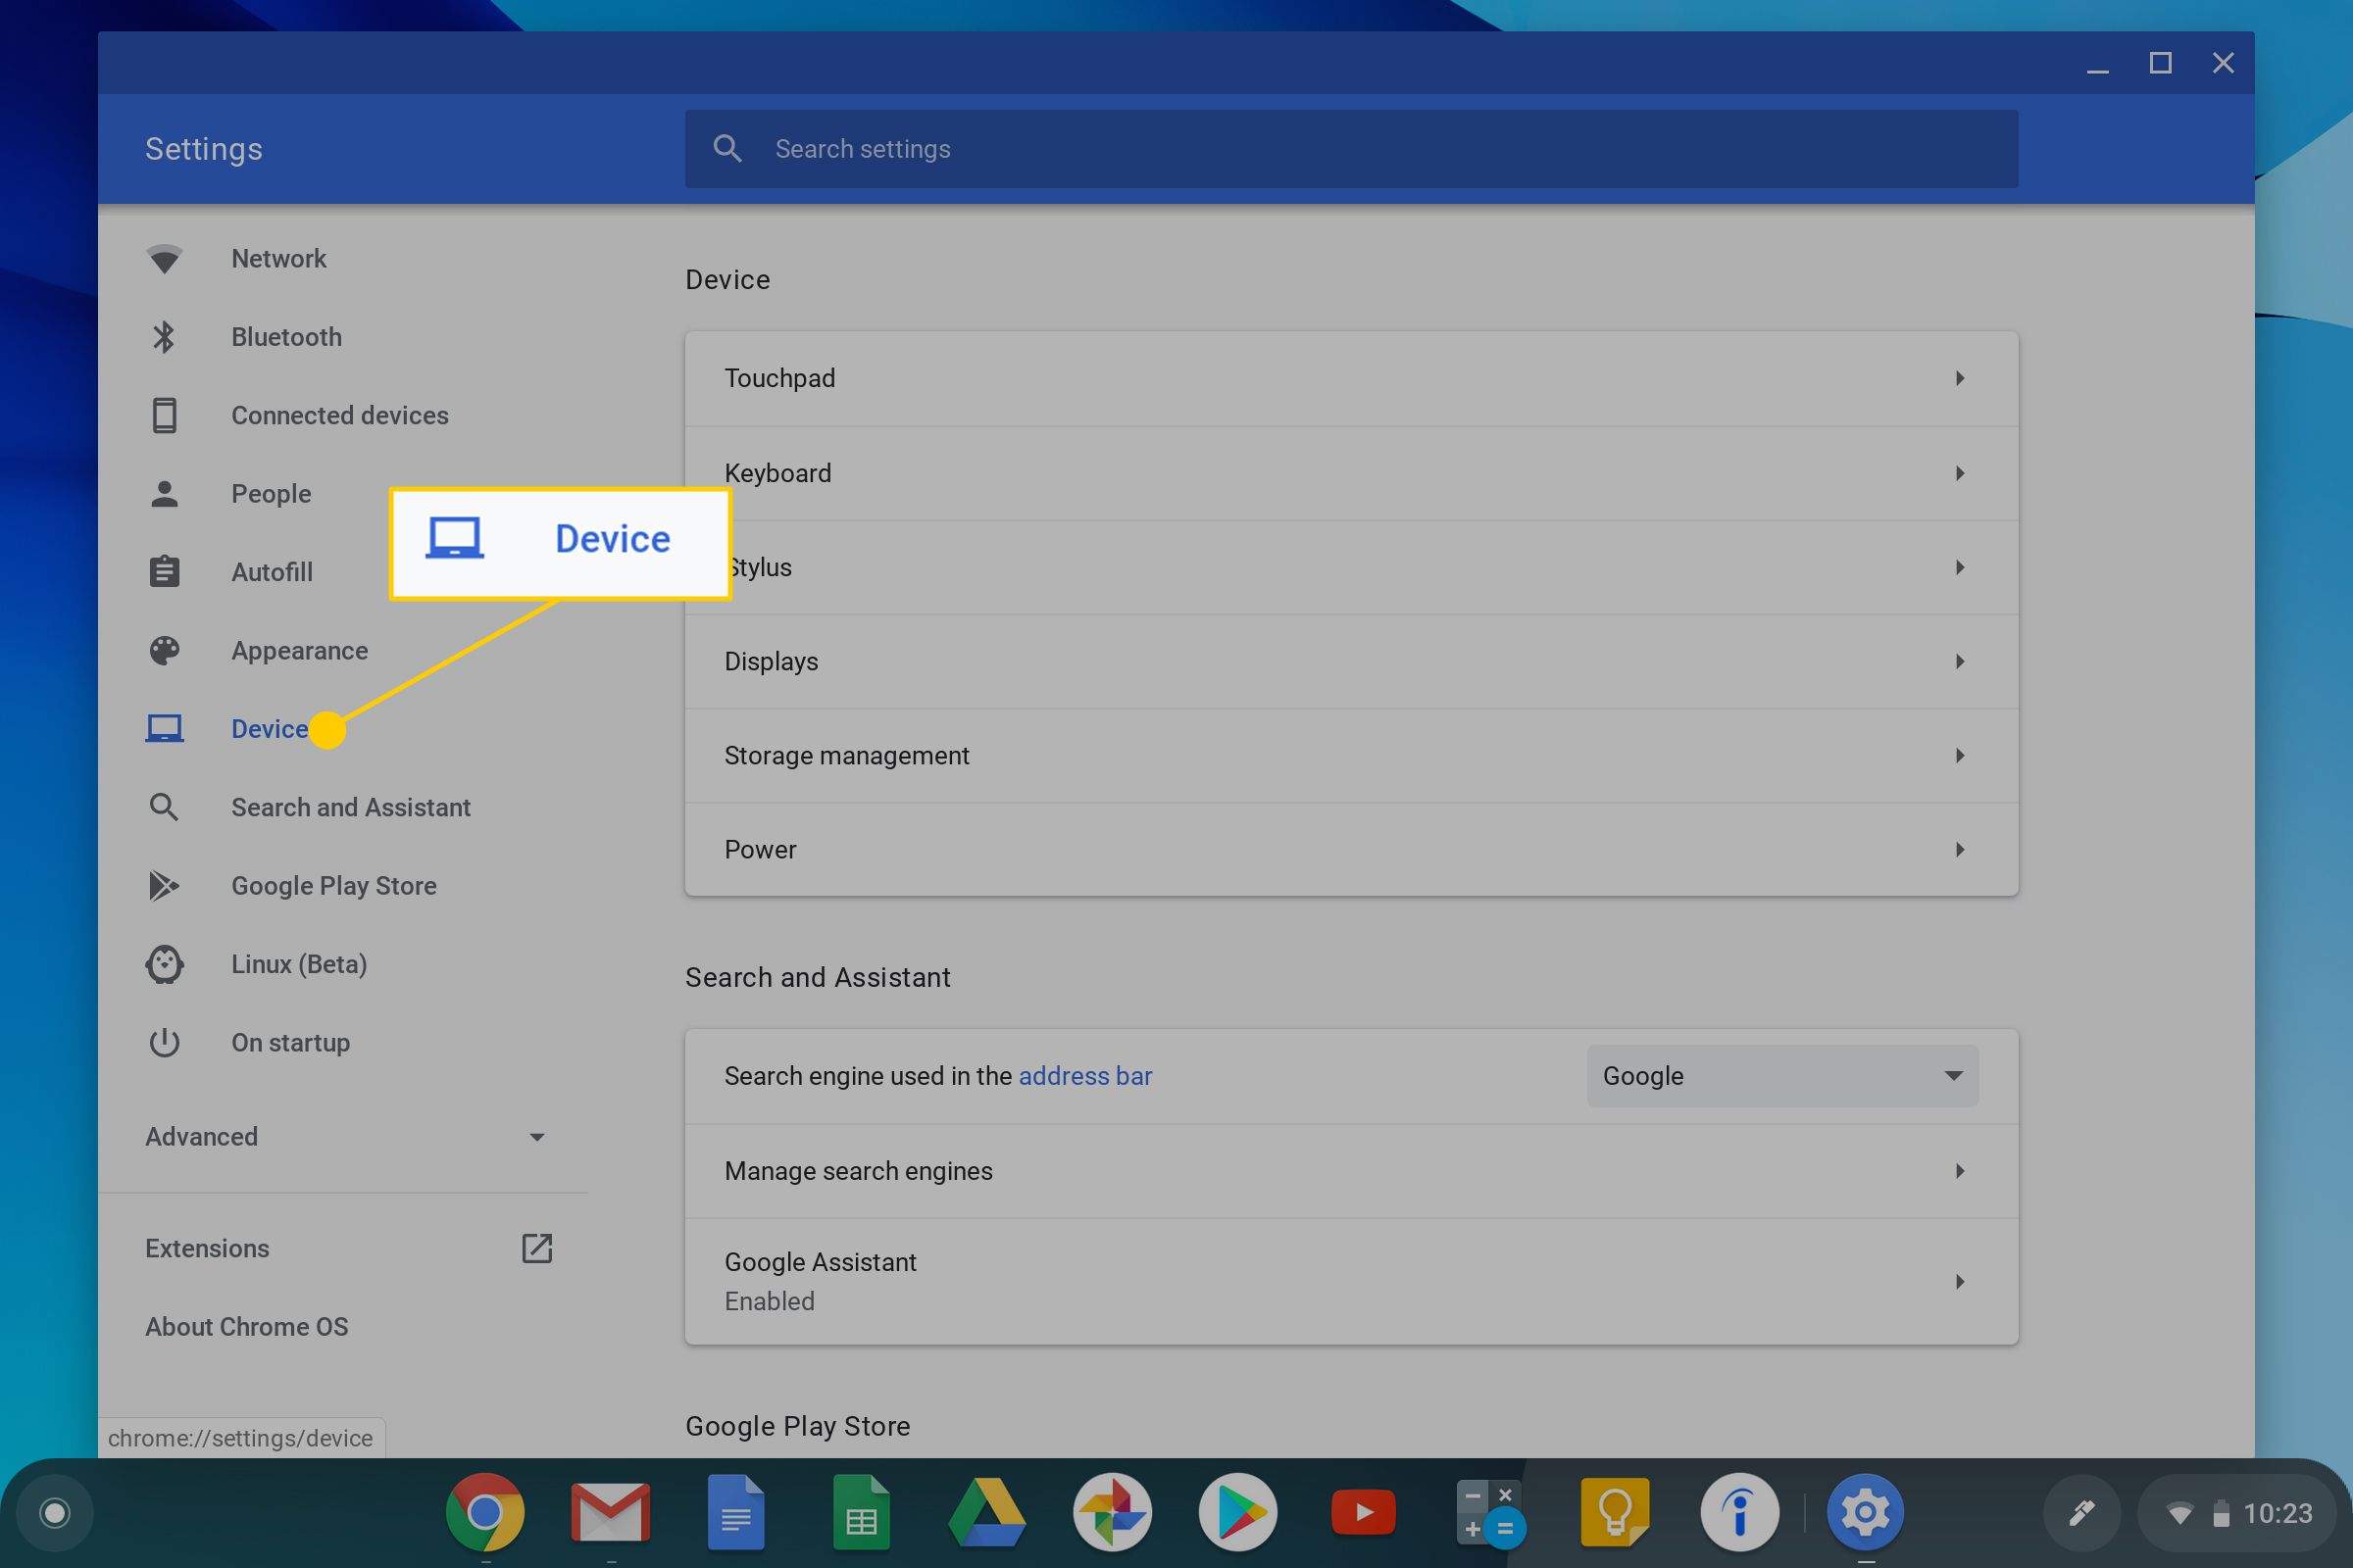Click the Advanced settings expander
Viewport: 2353px width, 1568px height.
(345, 1136)
